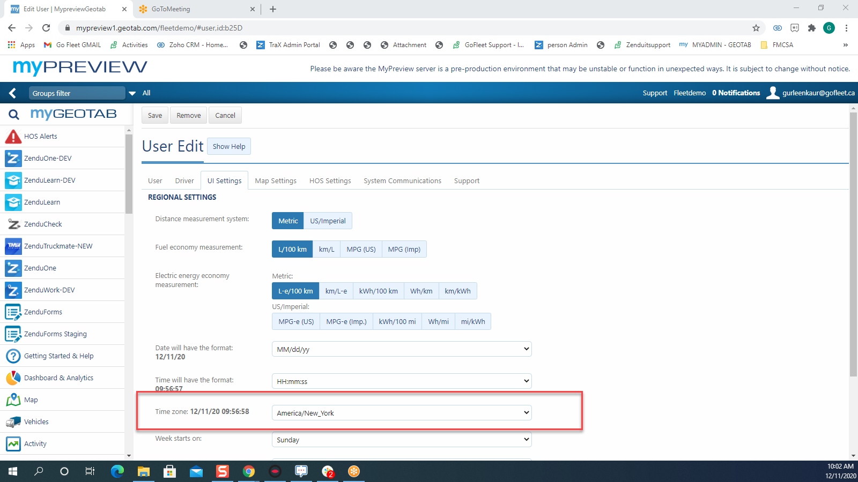The image size is (858, 482).
Task: Click the search magnifier icon in sidebar
Action: click(14, 114)
